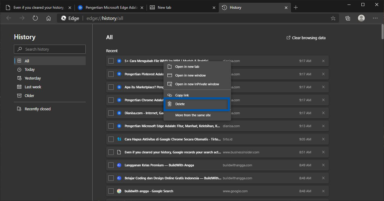Add current page to favorites via star icon
The image size is (384, 201).
click(x=333, y=18)
